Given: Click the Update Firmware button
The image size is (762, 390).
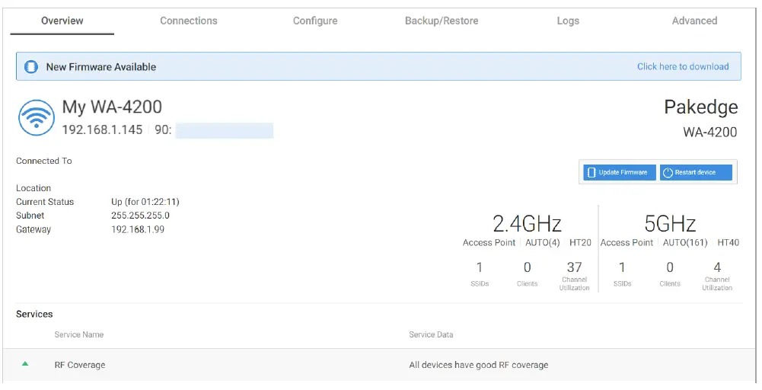Looking at the screenshot, I should 620,173.
